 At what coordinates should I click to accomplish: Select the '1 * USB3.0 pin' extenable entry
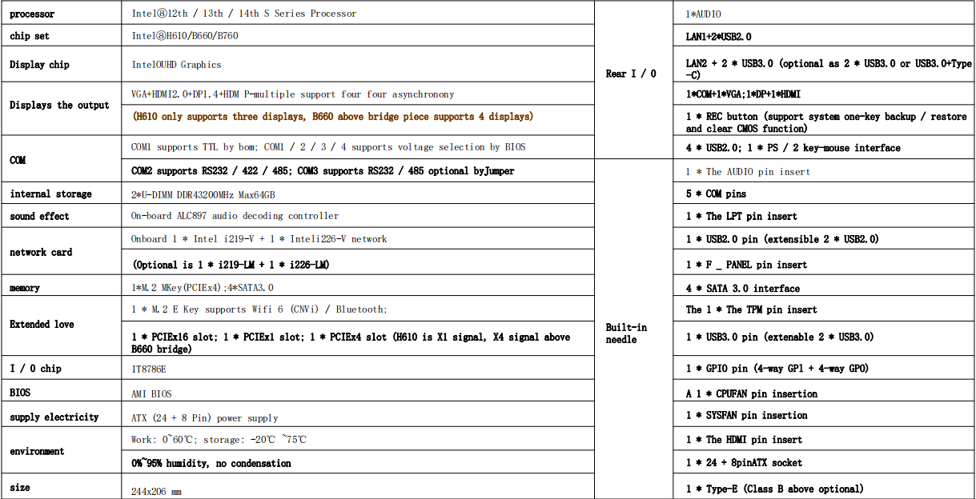780,337
